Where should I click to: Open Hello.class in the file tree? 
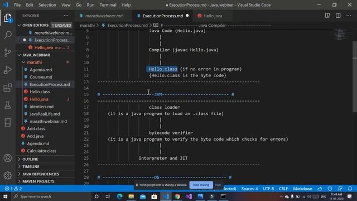coord(40,92)
